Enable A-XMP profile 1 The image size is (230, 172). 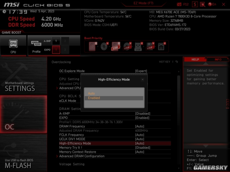56,41
